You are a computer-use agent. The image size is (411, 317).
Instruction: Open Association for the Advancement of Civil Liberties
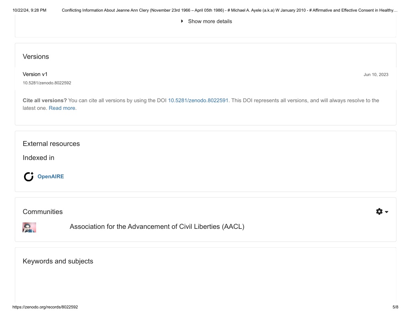157,227
